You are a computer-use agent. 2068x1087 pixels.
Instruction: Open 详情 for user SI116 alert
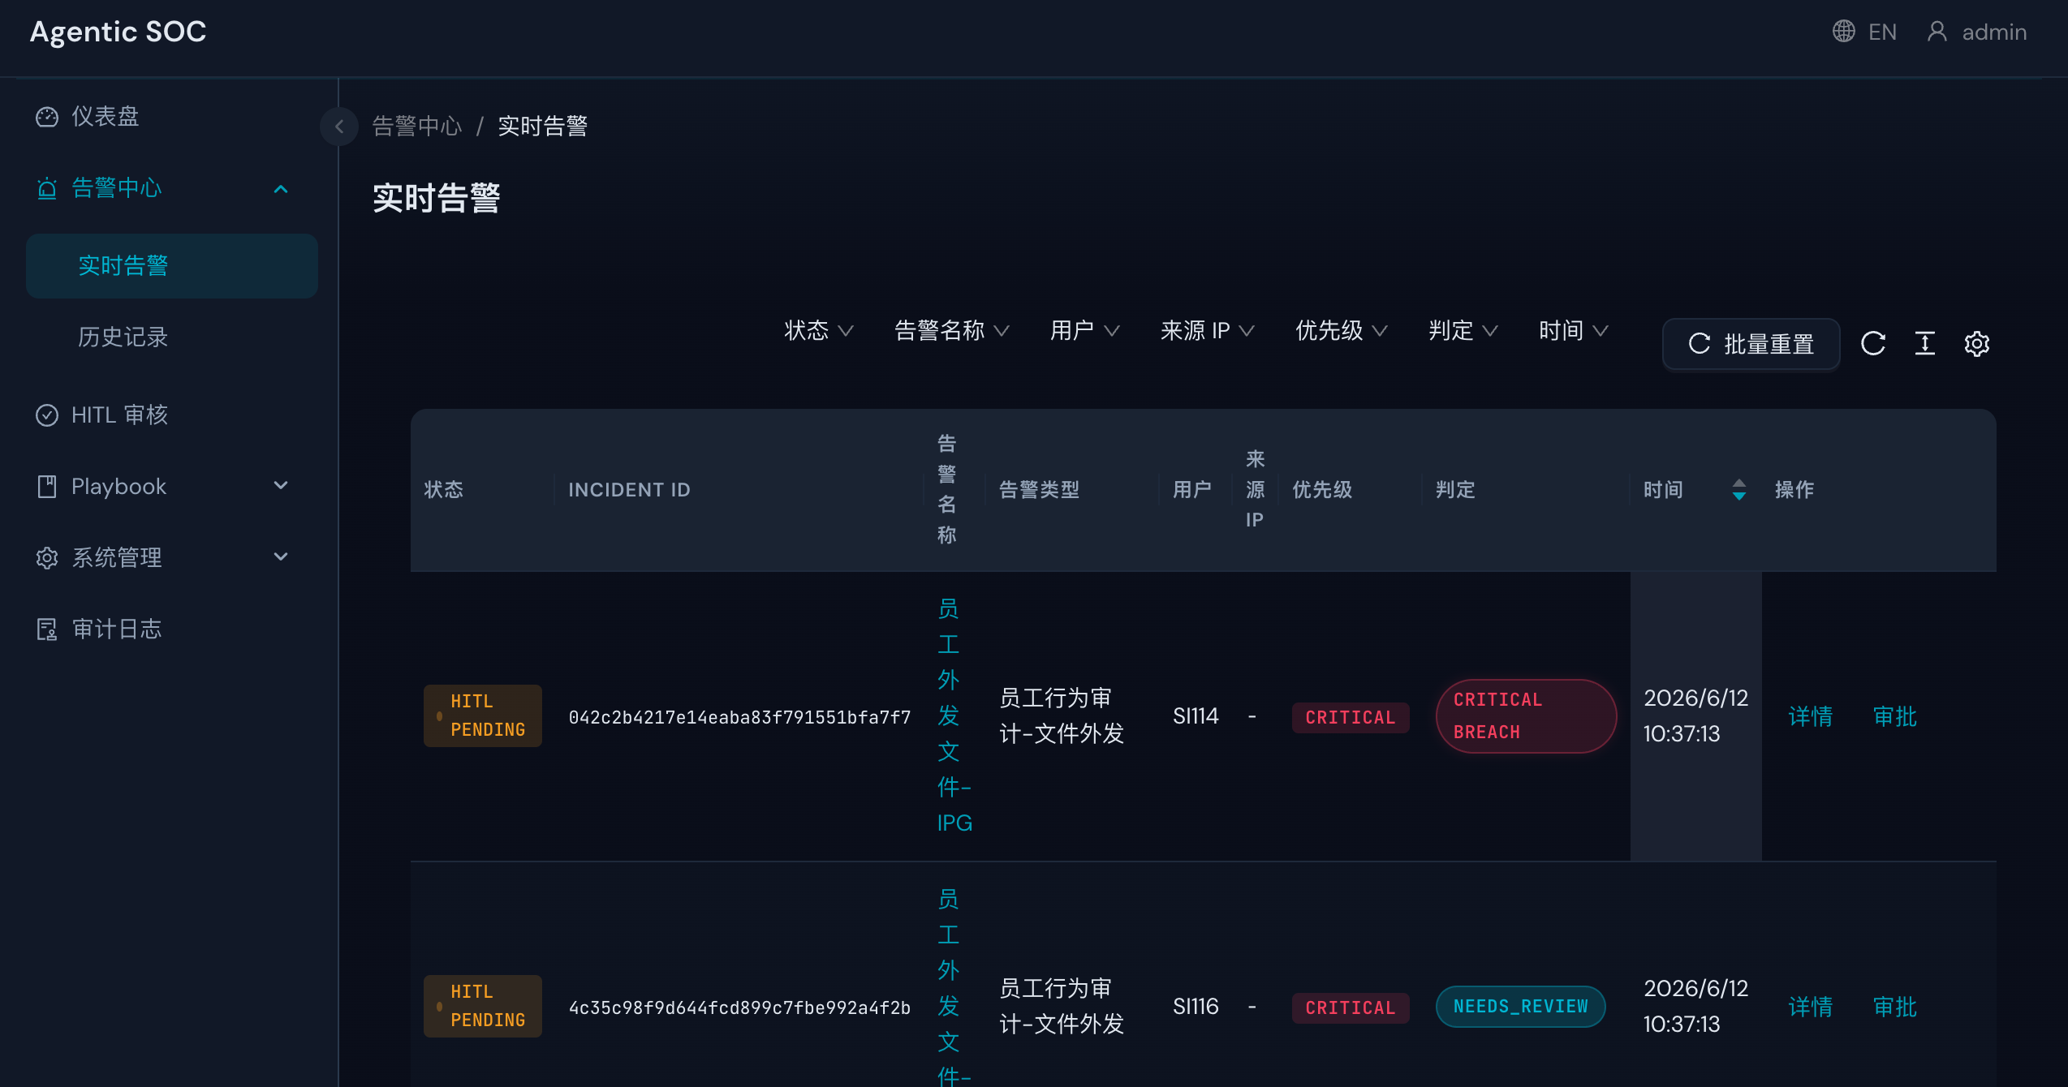(1810, 1007)
